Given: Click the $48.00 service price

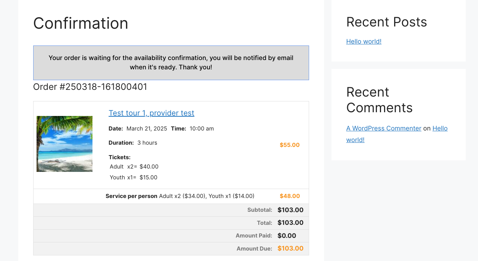Looking at the screenshot, I should [x=290, y=196].
